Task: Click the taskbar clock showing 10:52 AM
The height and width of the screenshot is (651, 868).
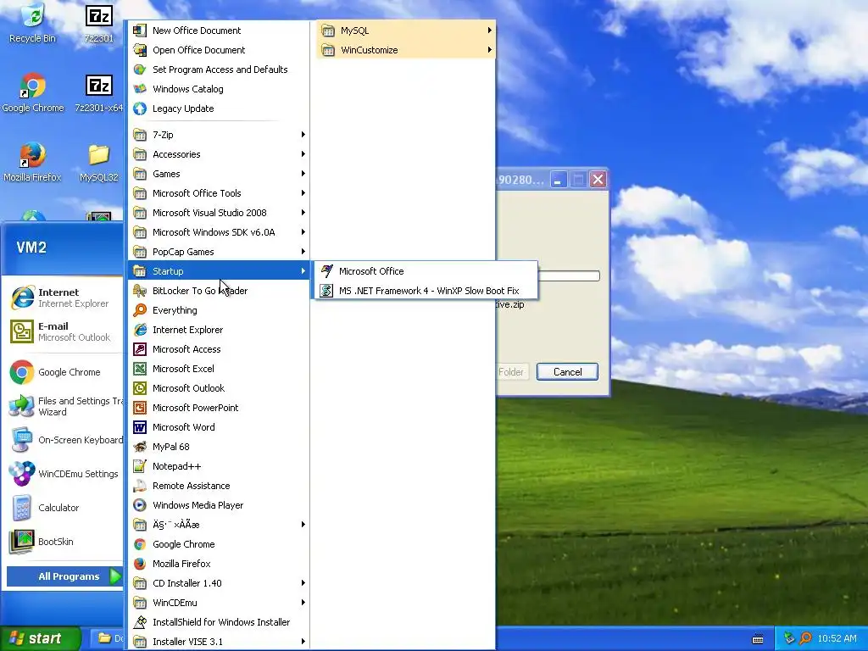Action: coord(837,638)
